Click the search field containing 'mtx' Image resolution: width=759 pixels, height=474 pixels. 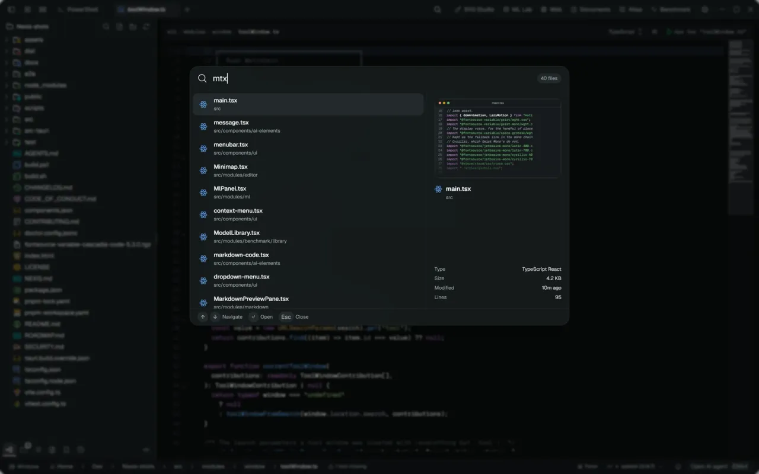tap(372, 78)
